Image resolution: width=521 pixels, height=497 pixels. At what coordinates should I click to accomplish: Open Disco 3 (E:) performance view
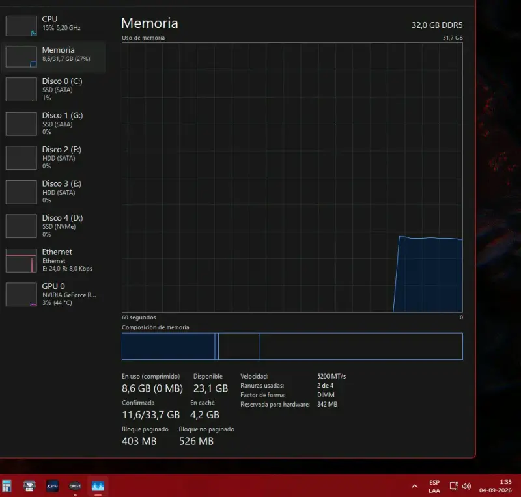coord(53,192)
